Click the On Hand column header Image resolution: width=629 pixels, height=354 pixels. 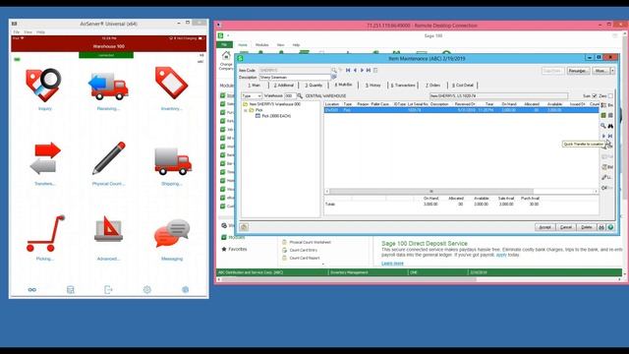click(x=509, y=104)
